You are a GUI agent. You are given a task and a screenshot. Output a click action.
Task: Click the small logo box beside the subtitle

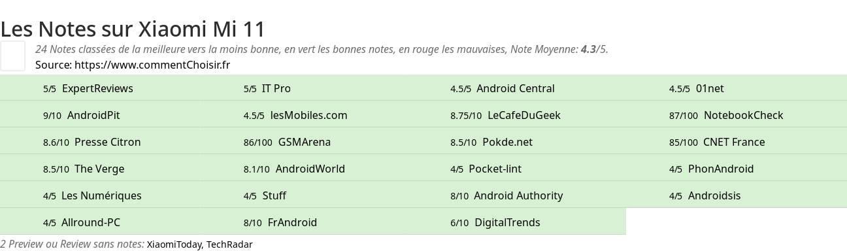(13, 56)
